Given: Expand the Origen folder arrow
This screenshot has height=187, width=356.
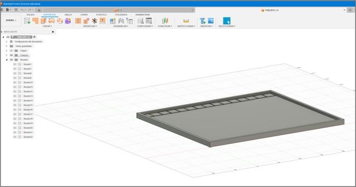Looking at the screenshot, I should pos(7,51).
